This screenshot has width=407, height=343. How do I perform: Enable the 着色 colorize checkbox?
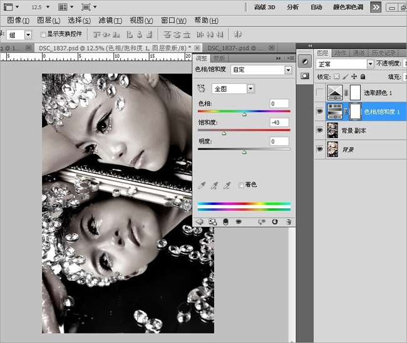[241, 185]
